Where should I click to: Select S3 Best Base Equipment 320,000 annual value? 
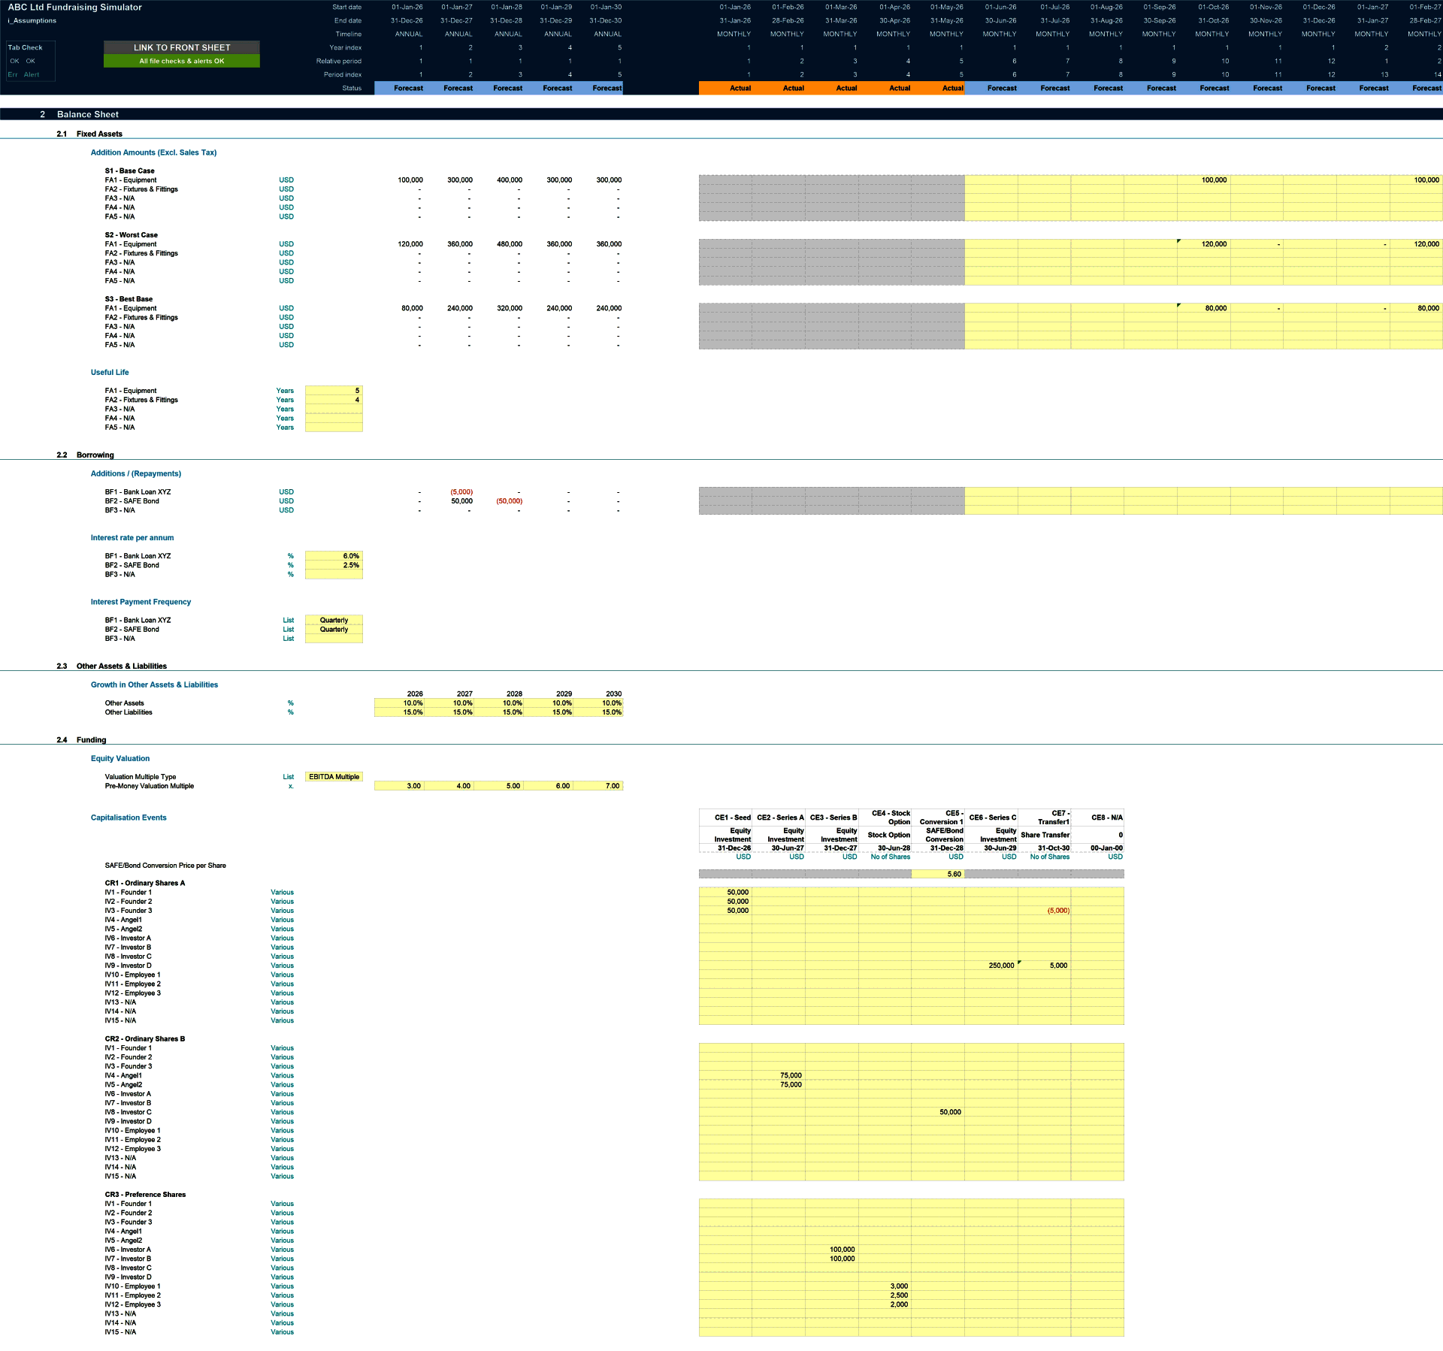[510, 308]
